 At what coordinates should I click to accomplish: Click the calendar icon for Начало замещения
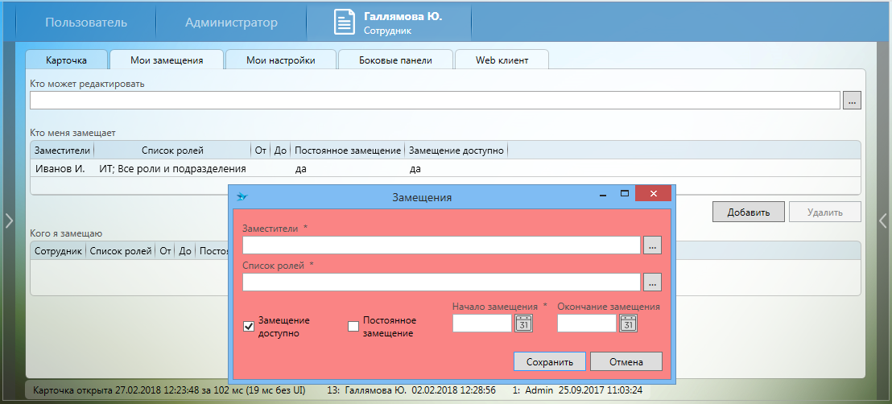tap(523, 324)
